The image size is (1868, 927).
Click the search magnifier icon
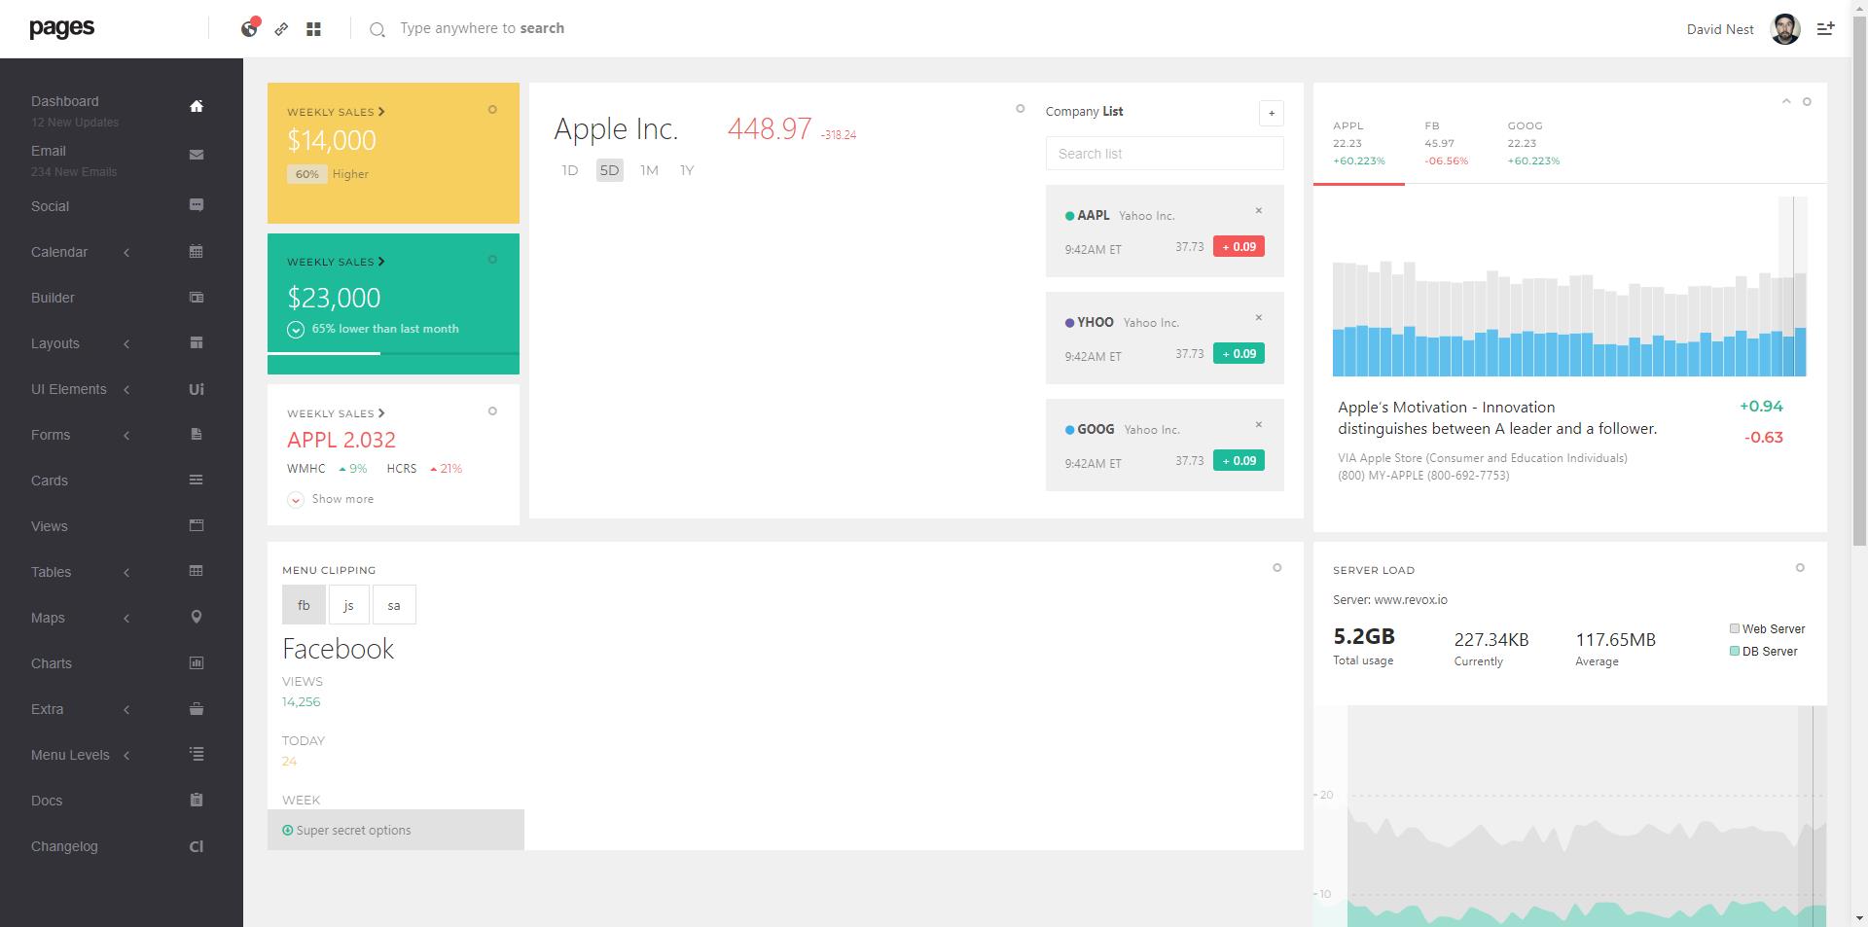377,30
